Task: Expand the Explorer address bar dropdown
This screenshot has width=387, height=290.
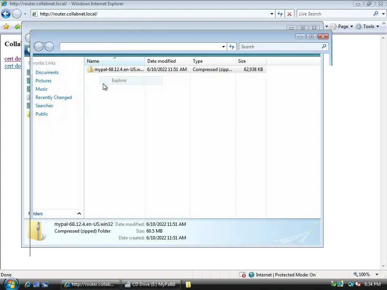Action: click(x=223, y=46)
